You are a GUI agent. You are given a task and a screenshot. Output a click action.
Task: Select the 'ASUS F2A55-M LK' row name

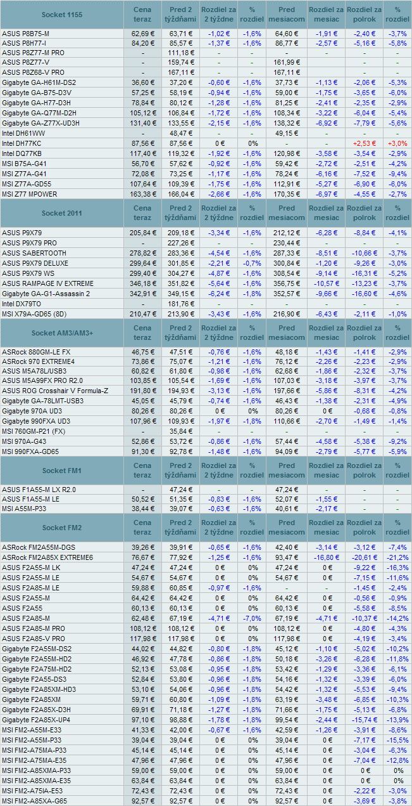31,568
